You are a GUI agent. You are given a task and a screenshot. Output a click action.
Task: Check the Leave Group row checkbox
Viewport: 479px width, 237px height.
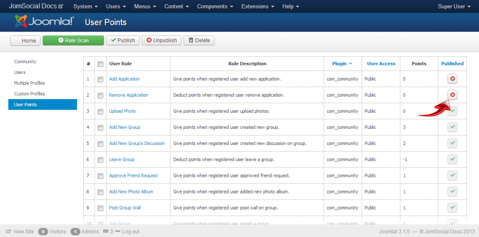pyautogui.click(x=100, y=160)
